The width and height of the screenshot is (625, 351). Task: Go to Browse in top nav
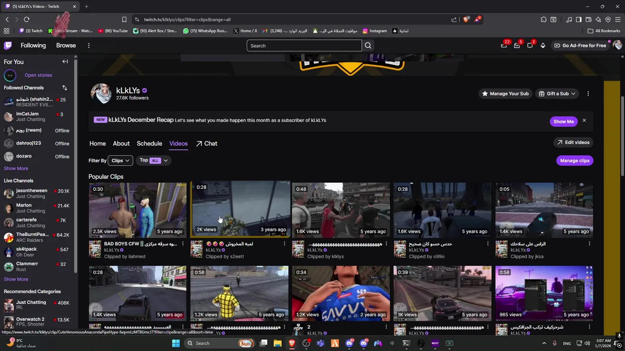tap(66, 45)
